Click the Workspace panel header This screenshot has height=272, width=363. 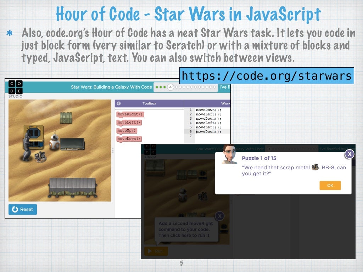pos(207,103)
